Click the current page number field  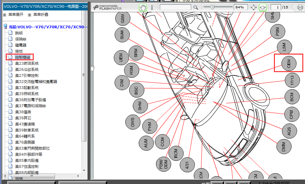point(276,7)
